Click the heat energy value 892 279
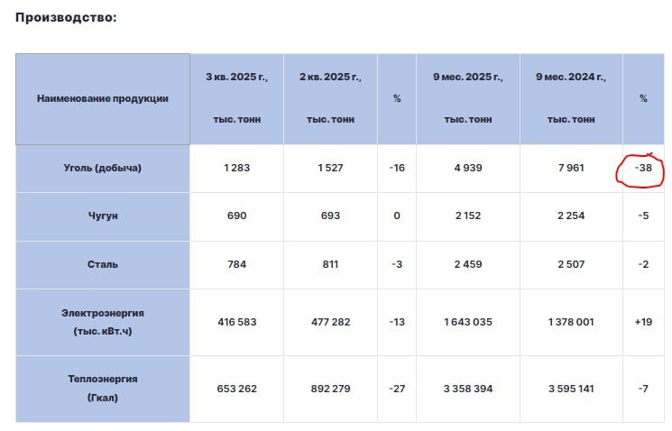The height and width of the screenshot is (431, 672). [330, 389]
